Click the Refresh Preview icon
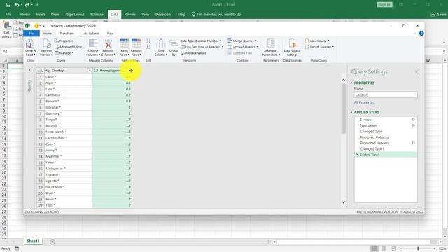The height and width of the screenshot is (252, 448). click(47, 44)
